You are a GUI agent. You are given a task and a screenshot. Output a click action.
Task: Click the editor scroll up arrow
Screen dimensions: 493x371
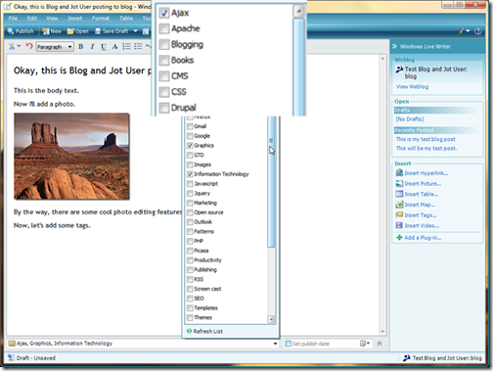click(382, 59)
